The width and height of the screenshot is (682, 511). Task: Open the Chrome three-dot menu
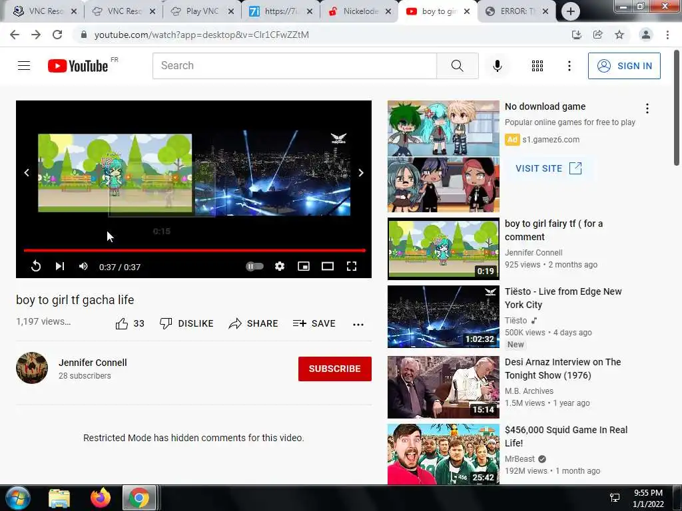pyautogui.click(x=667, y=35)
